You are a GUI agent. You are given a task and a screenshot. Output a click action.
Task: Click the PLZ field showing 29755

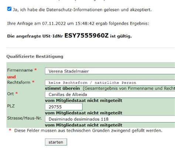[x=64, y=107]
